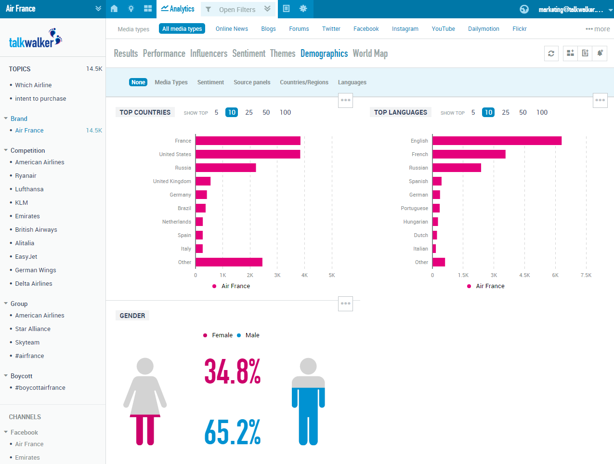Switch to the World Map tab

coord(370,53)
